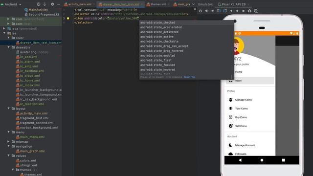Expand the mipmap folder
Image resolution: width=313 pixels, height=176 pixels.
(x=8, y=141)
